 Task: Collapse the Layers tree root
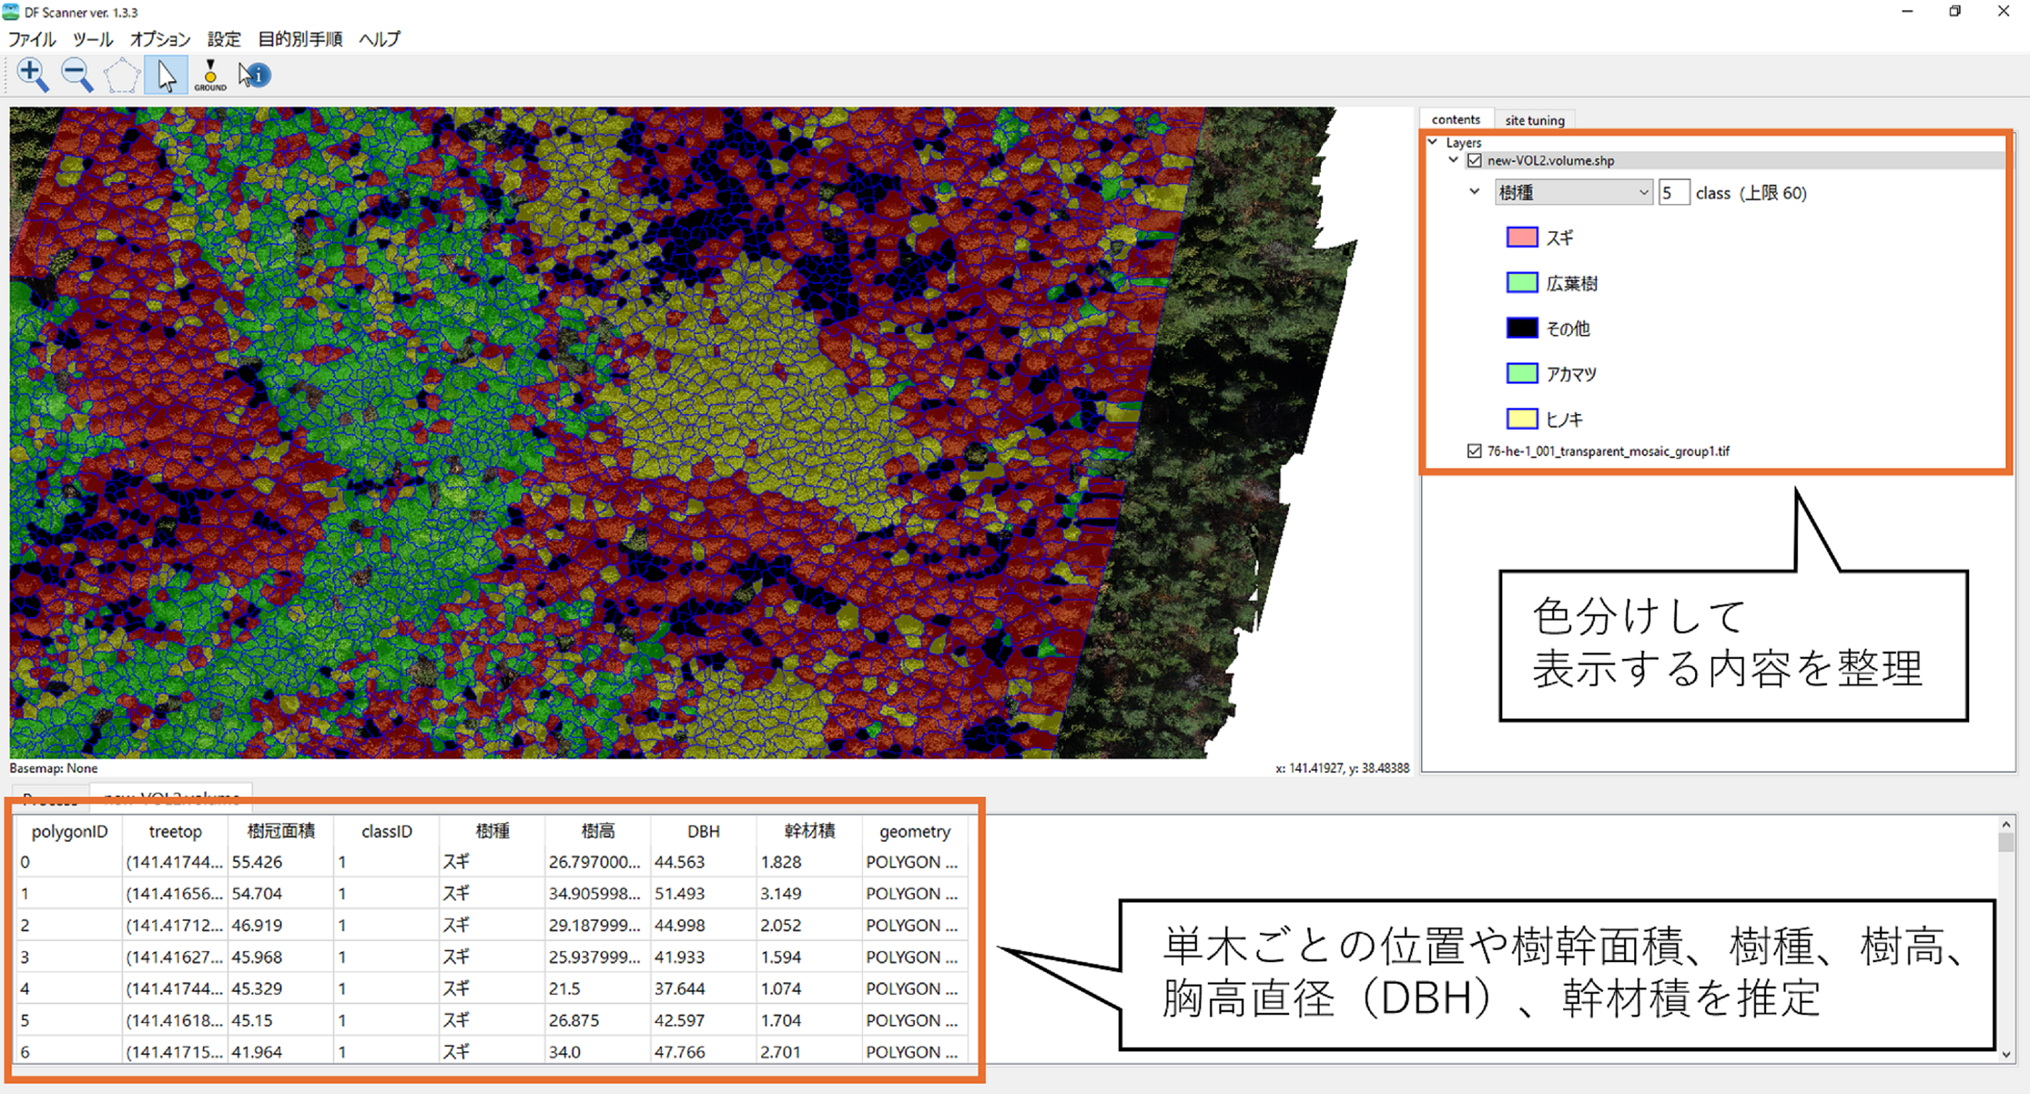point(1433,143)
